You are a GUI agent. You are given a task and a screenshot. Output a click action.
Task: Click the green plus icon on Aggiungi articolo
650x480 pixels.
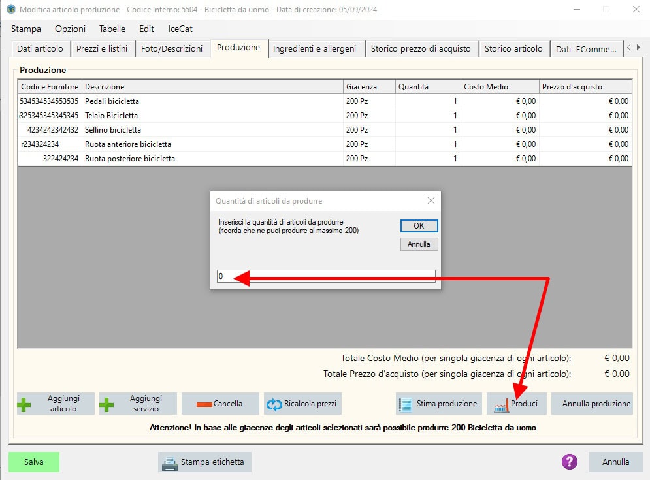pos(24,404)
